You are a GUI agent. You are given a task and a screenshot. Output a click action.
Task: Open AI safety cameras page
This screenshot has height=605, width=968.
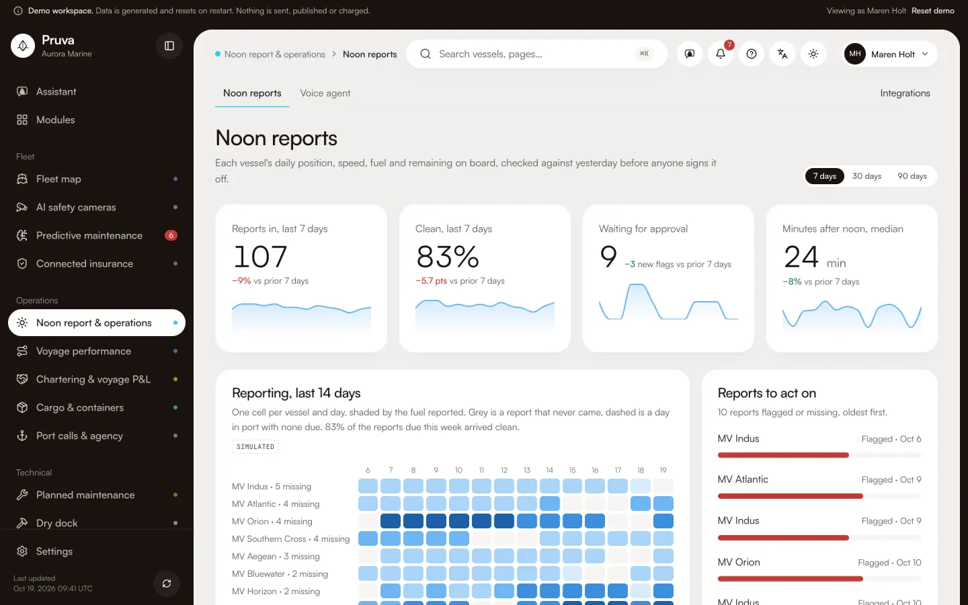point(97,207)
